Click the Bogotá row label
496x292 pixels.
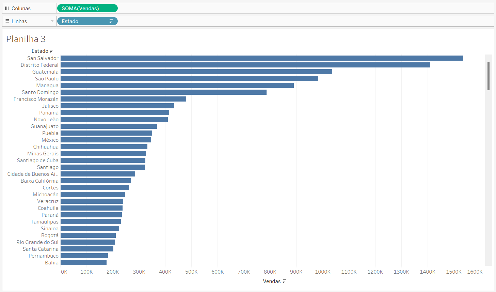[50, 235]
